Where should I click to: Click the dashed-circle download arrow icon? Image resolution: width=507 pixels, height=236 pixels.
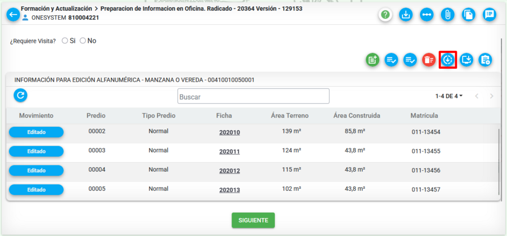pos(448,60)
